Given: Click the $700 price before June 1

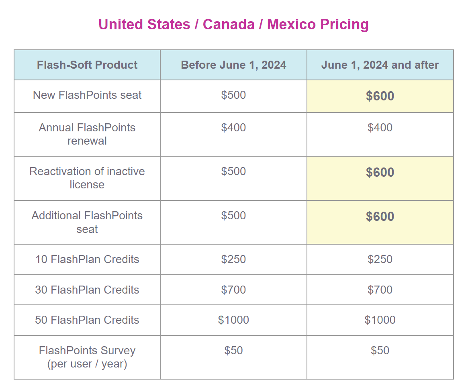Looking at the screenshot, I should point(233,290).
